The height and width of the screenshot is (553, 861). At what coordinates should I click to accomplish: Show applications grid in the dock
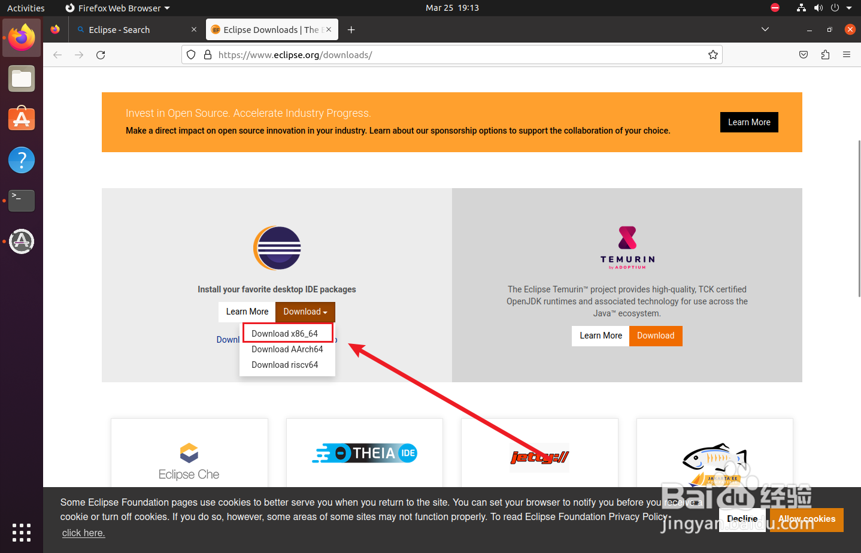point(22,533)
